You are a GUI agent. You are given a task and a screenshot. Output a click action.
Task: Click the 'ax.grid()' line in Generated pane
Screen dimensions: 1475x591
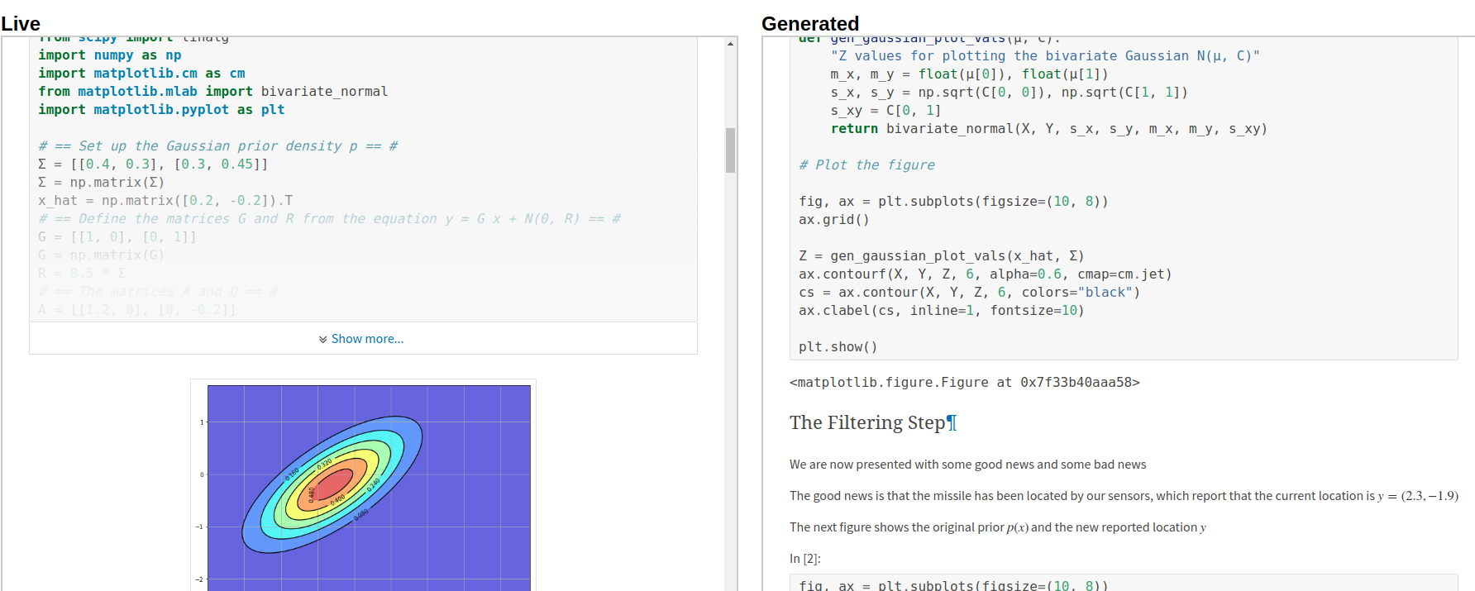click(x=834, y=220)
